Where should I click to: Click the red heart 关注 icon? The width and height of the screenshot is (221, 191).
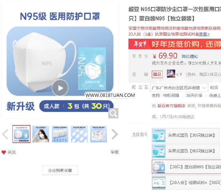(4, 152)
